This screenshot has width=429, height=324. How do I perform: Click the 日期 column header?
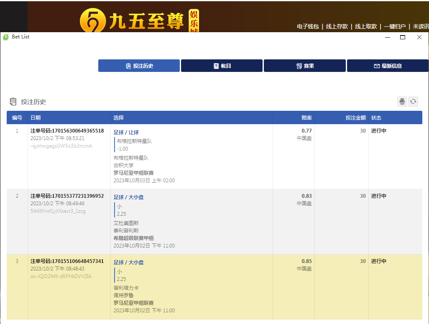(x=36, y=118)
